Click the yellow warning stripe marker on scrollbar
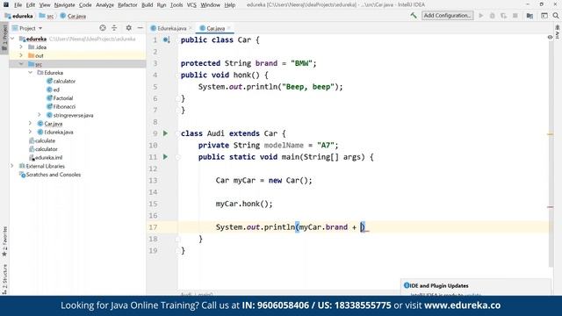This screenshot has height=316, width=562. coord(551,134)
